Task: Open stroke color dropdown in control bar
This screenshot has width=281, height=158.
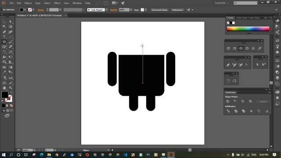Action: click(x=33, y=10)
